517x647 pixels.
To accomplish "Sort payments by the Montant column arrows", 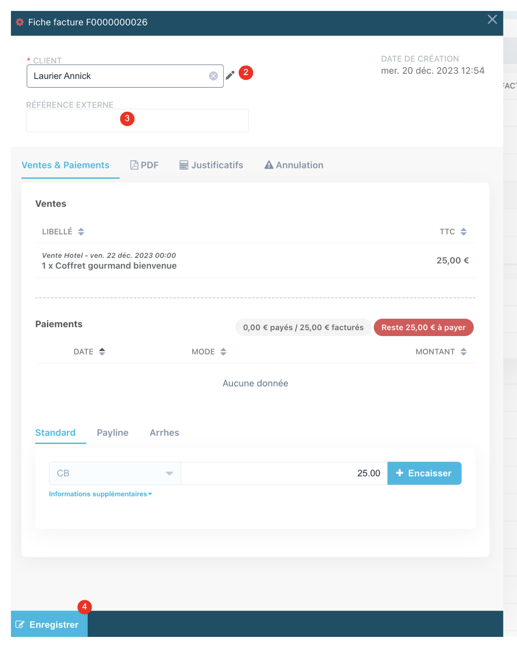I will [x=463, y=352].
